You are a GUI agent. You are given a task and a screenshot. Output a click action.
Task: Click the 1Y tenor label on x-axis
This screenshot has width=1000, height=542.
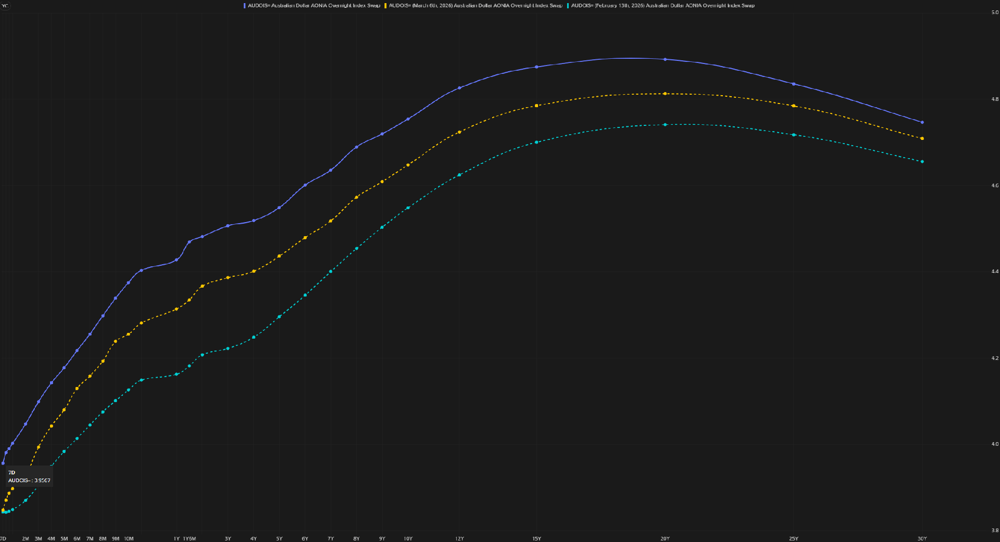click(177, 538)
